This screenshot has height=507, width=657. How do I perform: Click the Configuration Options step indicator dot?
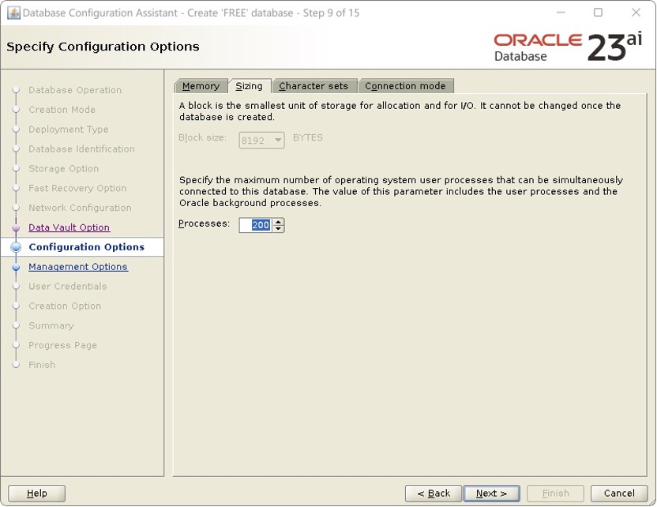pyautogui.click(x=16, y=246)
